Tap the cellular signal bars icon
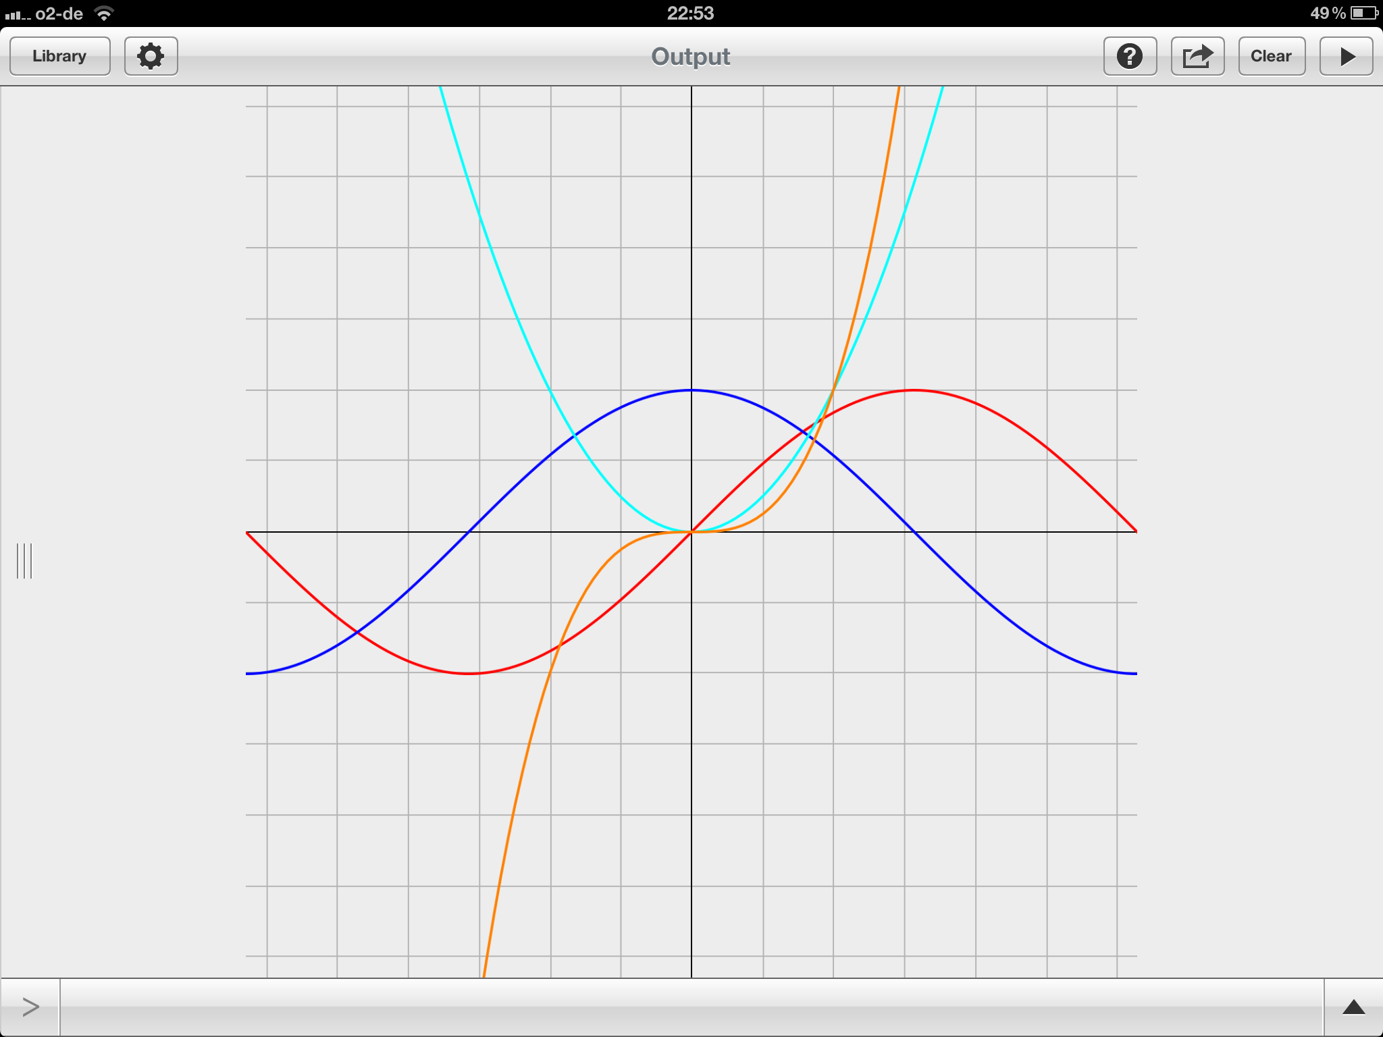Viewport: 1383px width, 1037px height. coord(17,14)
